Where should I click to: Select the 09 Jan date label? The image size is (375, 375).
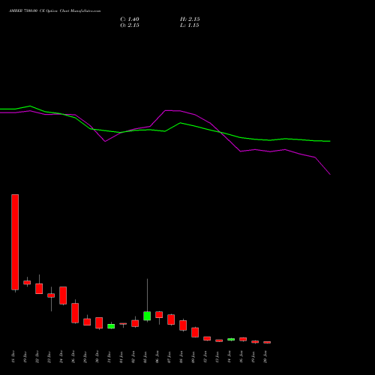click(x=193, y=357)
